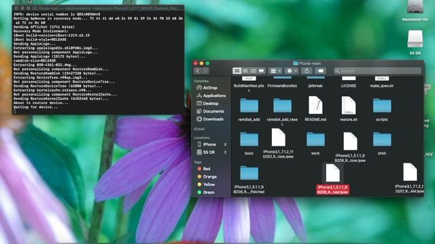Close the Pluvia-main Finder window
The width and height of the screenshot is (435, 244).
196,63
